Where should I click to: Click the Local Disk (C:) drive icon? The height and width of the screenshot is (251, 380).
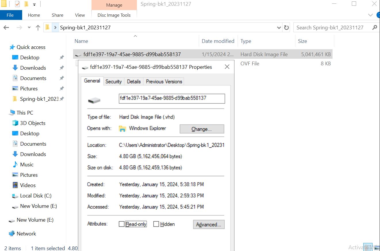[15, 196]
